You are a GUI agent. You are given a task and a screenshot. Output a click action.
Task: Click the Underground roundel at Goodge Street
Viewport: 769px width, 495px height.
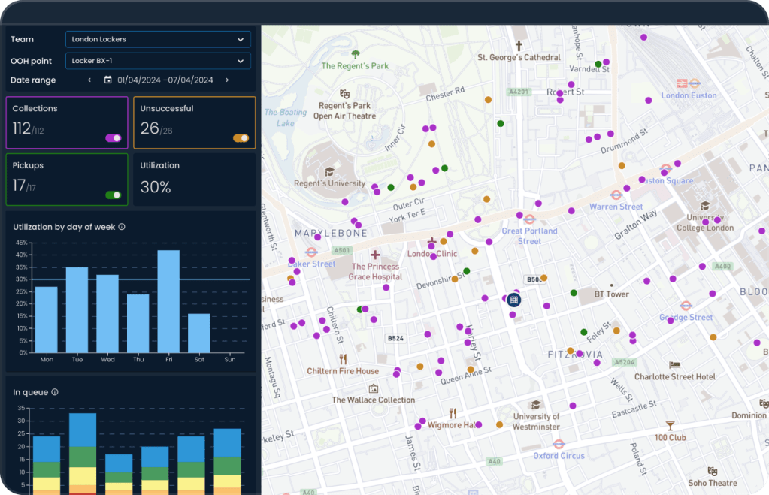pyautogui.click(x=686, y=305)
